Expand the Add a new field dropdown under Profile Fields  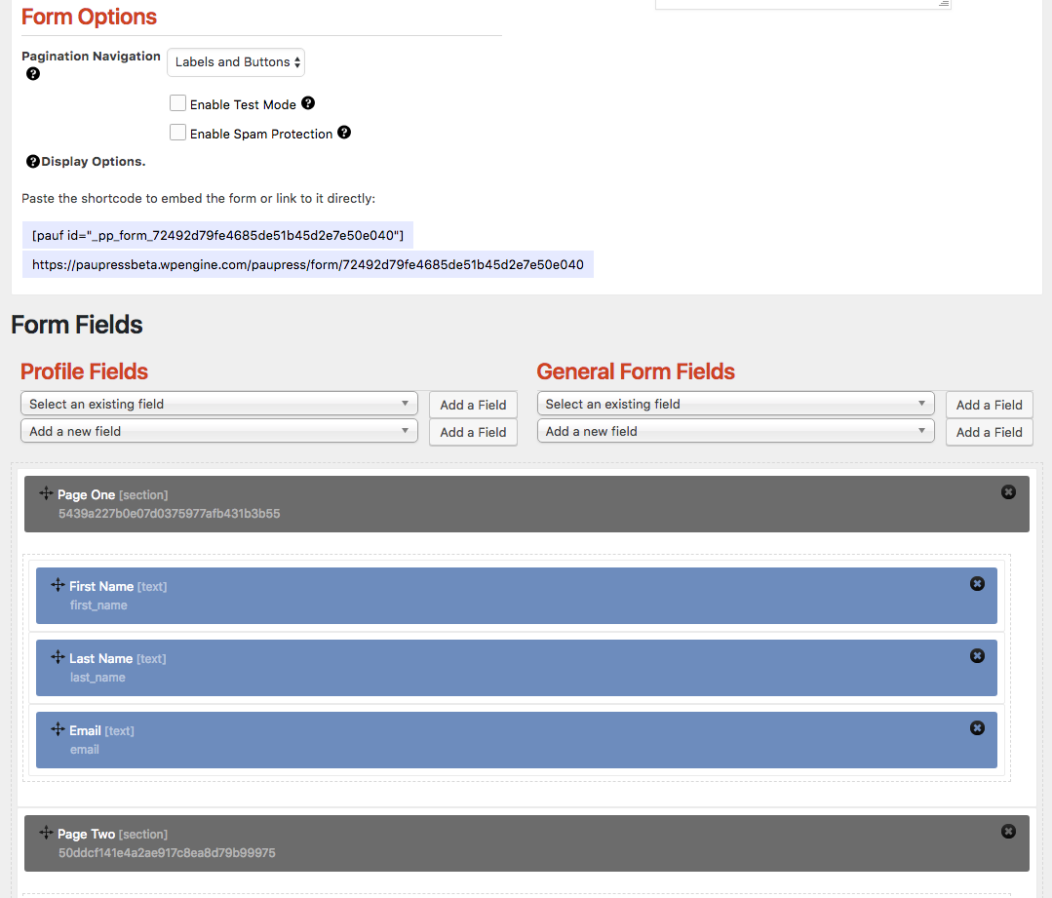coord(218,430)
